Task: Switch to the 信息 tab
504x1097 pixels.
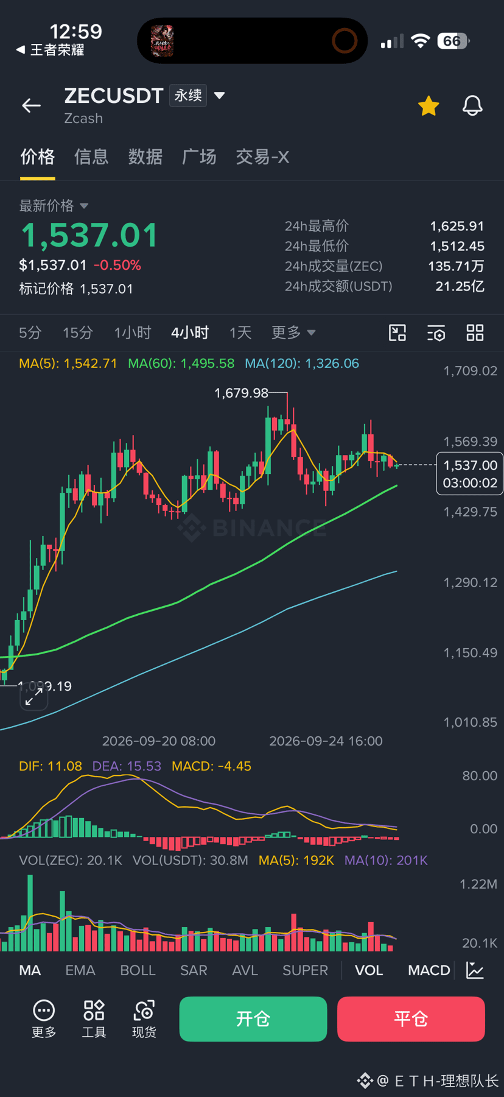Action: pyautogui.click(x=91, y=157)
